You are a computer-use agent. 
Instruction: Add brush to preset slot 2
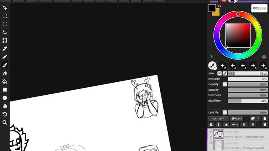[222, 65]
